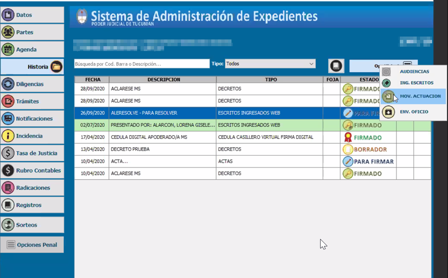
Task: Click the AUDIENCIAS menu icon
Action: 386,72
